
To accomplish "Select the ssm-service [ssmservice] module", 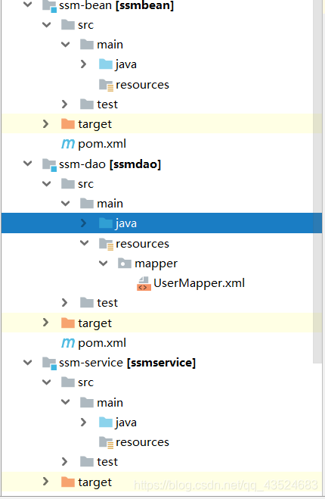I will click(128, 363).
